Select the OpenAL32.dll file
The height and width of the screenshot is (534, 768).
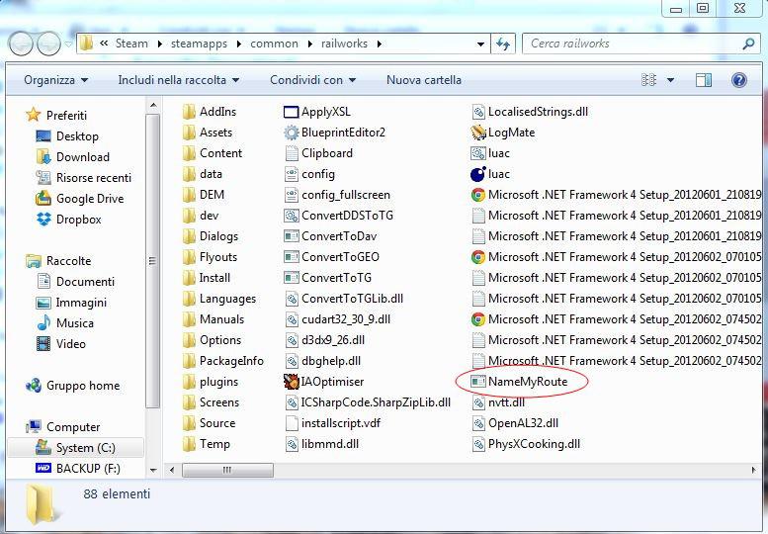[x=515, y=423]
